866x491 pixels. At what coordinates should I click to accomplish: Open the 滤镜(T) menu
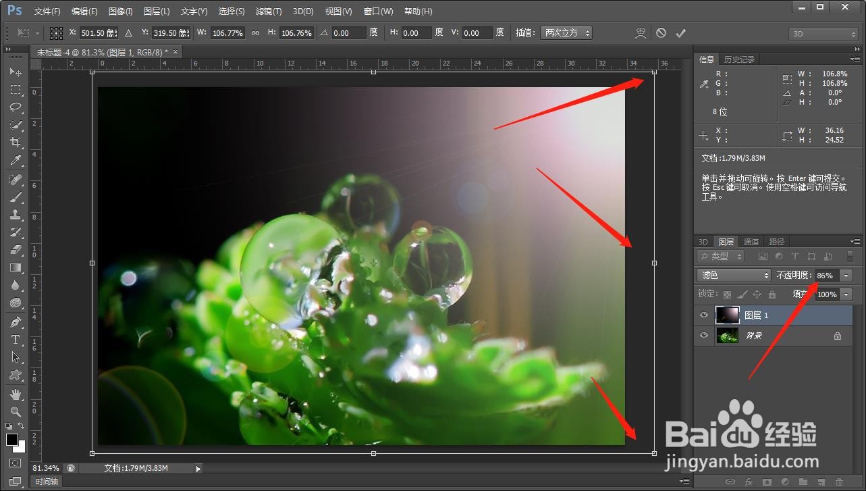click(x=269, y=11)
